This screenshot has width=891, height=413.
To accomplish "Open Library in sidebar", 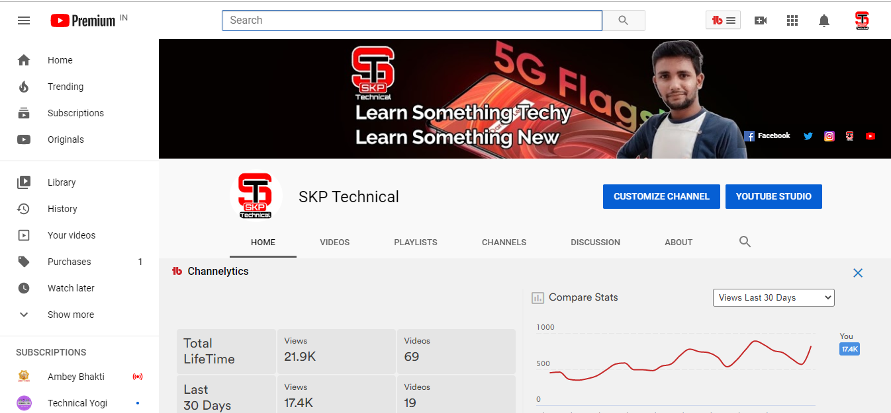I will (x=79, y=182).
